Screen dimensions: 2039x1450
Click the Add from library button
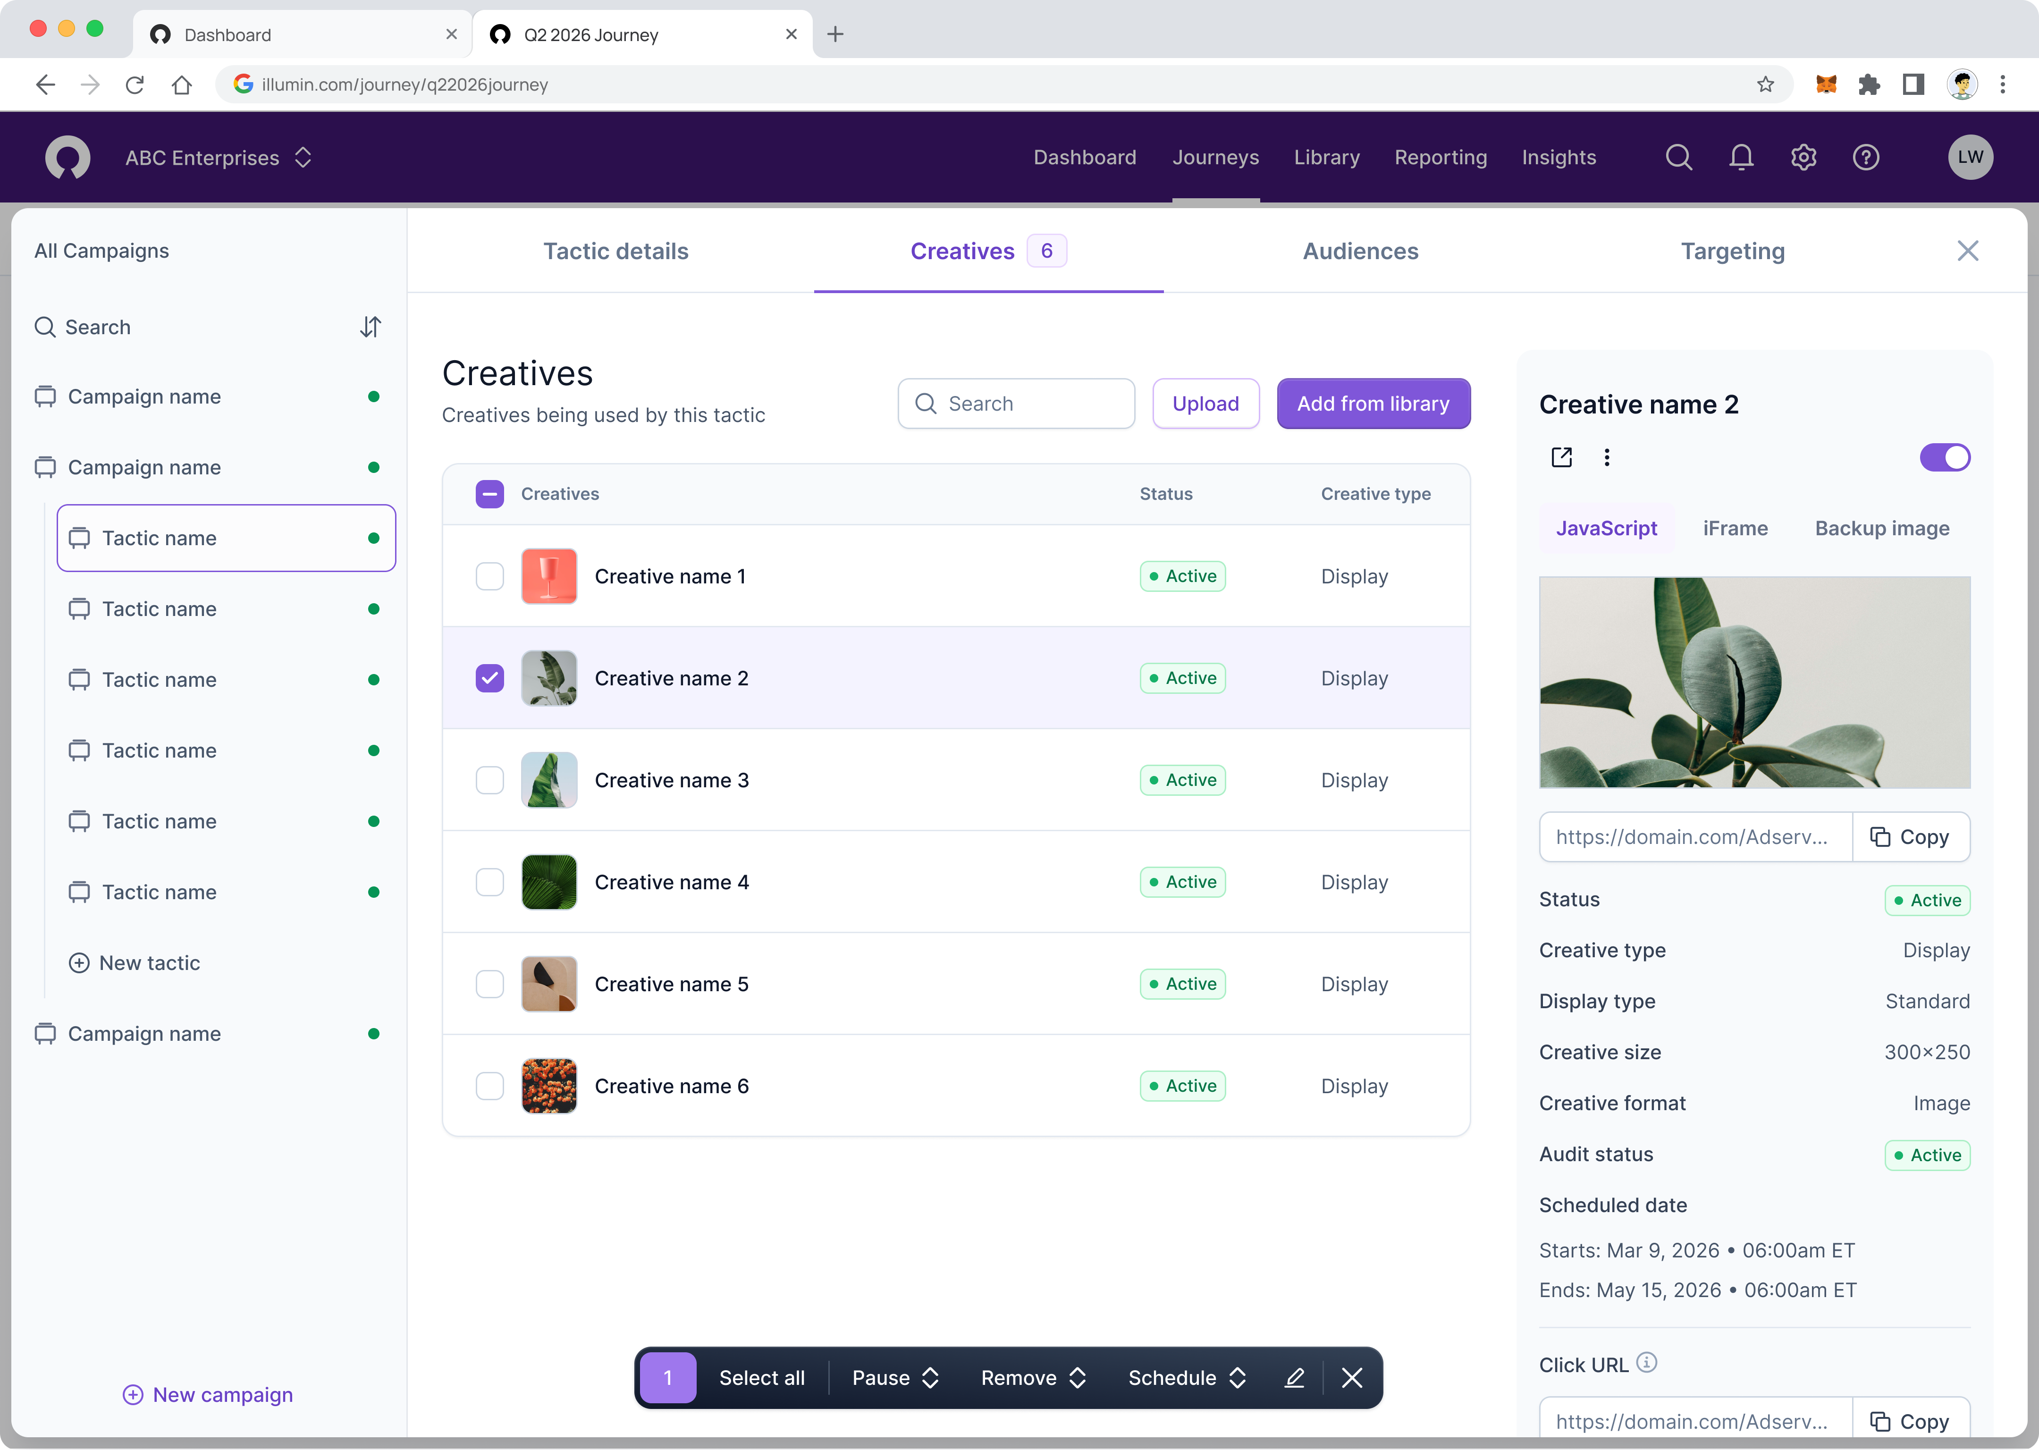pos(1373,404)
